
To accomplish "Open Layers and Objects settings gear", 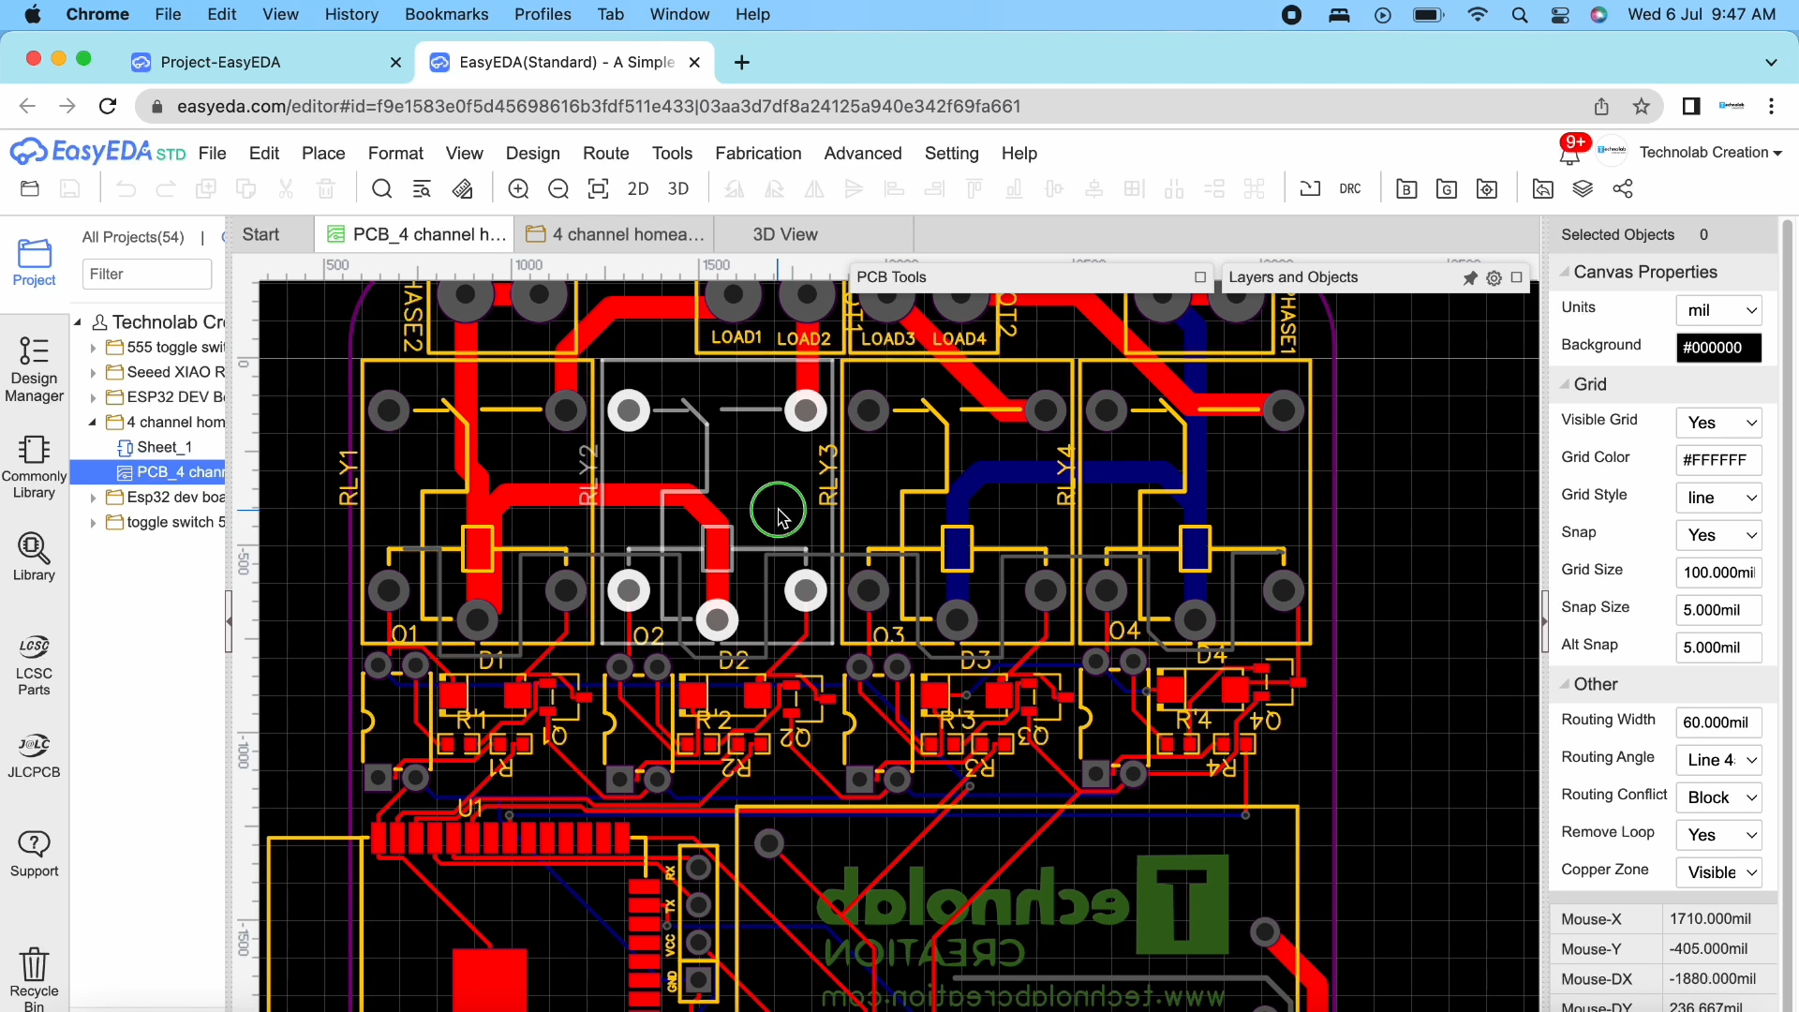I will [1494, 278].
